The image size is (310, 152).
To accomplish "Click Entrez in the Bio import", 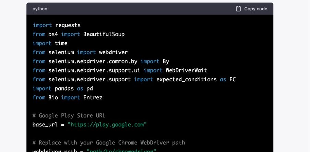I will click(93, 97).
